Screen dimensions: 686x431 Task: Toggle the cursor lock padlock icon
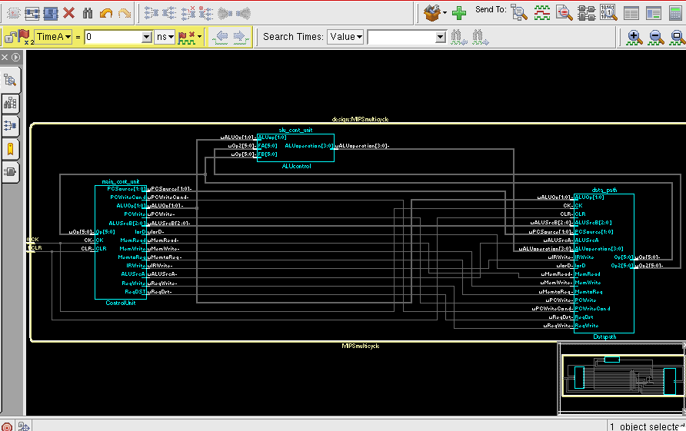[x=11, y=37]
